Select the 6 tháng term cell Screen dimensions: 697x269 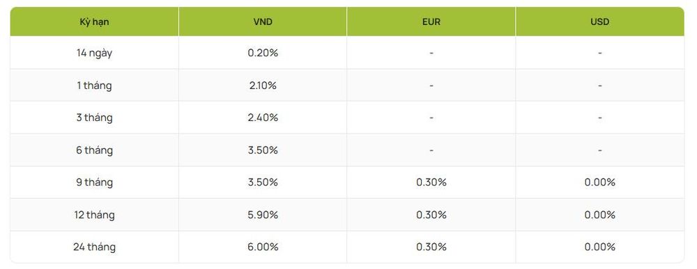point(94,150)
